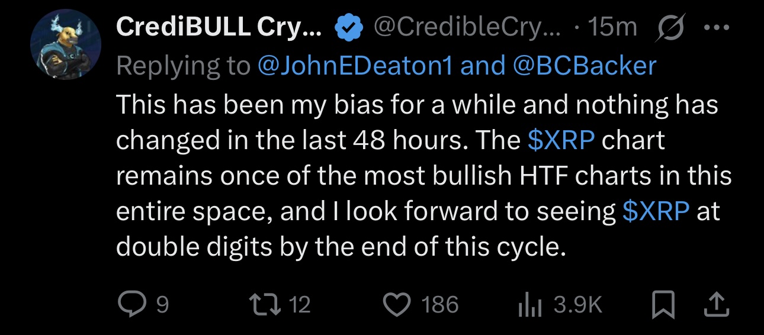Click the 186 likes count
This screenshot has width=764, height=335.
click(x=439, y=304)
